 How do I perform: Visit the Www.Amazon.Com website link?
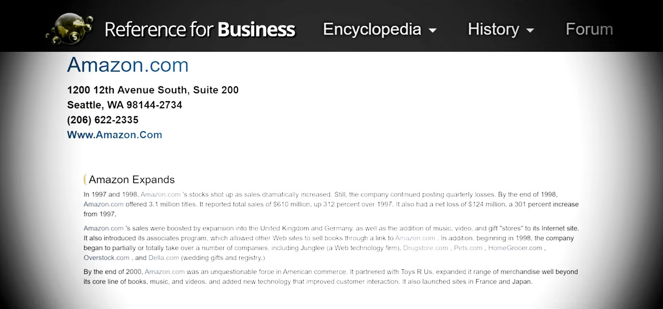click(114, 134)
